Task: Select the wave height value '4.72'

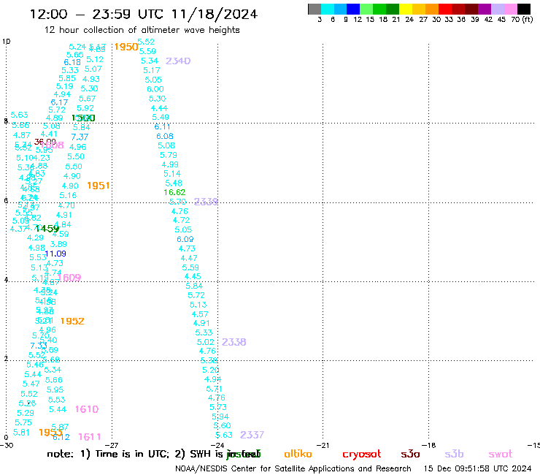Action: [181, 220]
